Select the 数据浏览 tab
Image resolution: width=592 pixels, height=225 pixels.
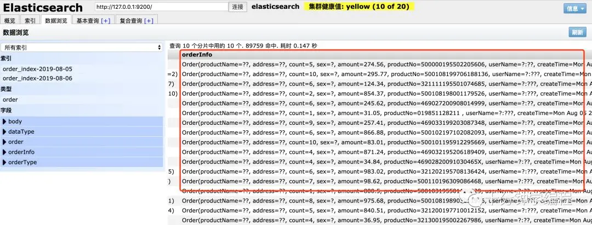(56, 20)
